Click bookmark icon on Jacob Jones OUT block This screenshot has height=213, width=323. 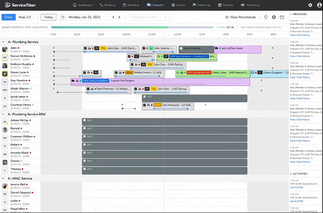144,97
